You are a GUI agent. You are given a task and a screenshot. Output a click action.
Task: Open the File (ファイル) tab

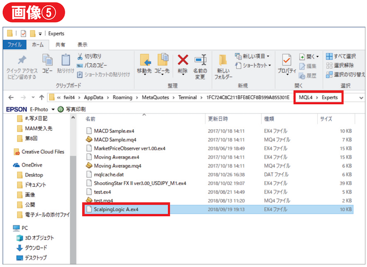[x=15, y=44]
